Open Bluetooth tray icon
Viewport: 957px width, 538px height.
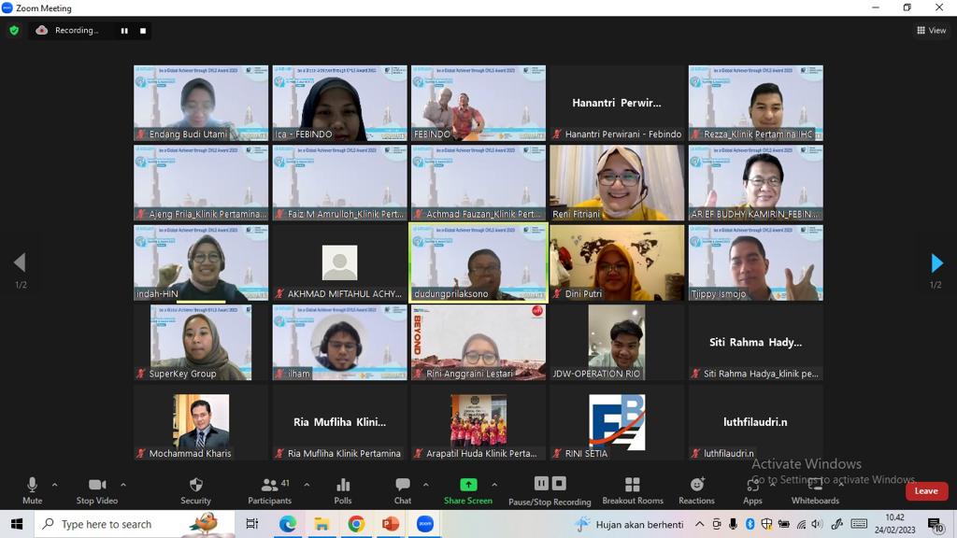[x=750, y=524]
